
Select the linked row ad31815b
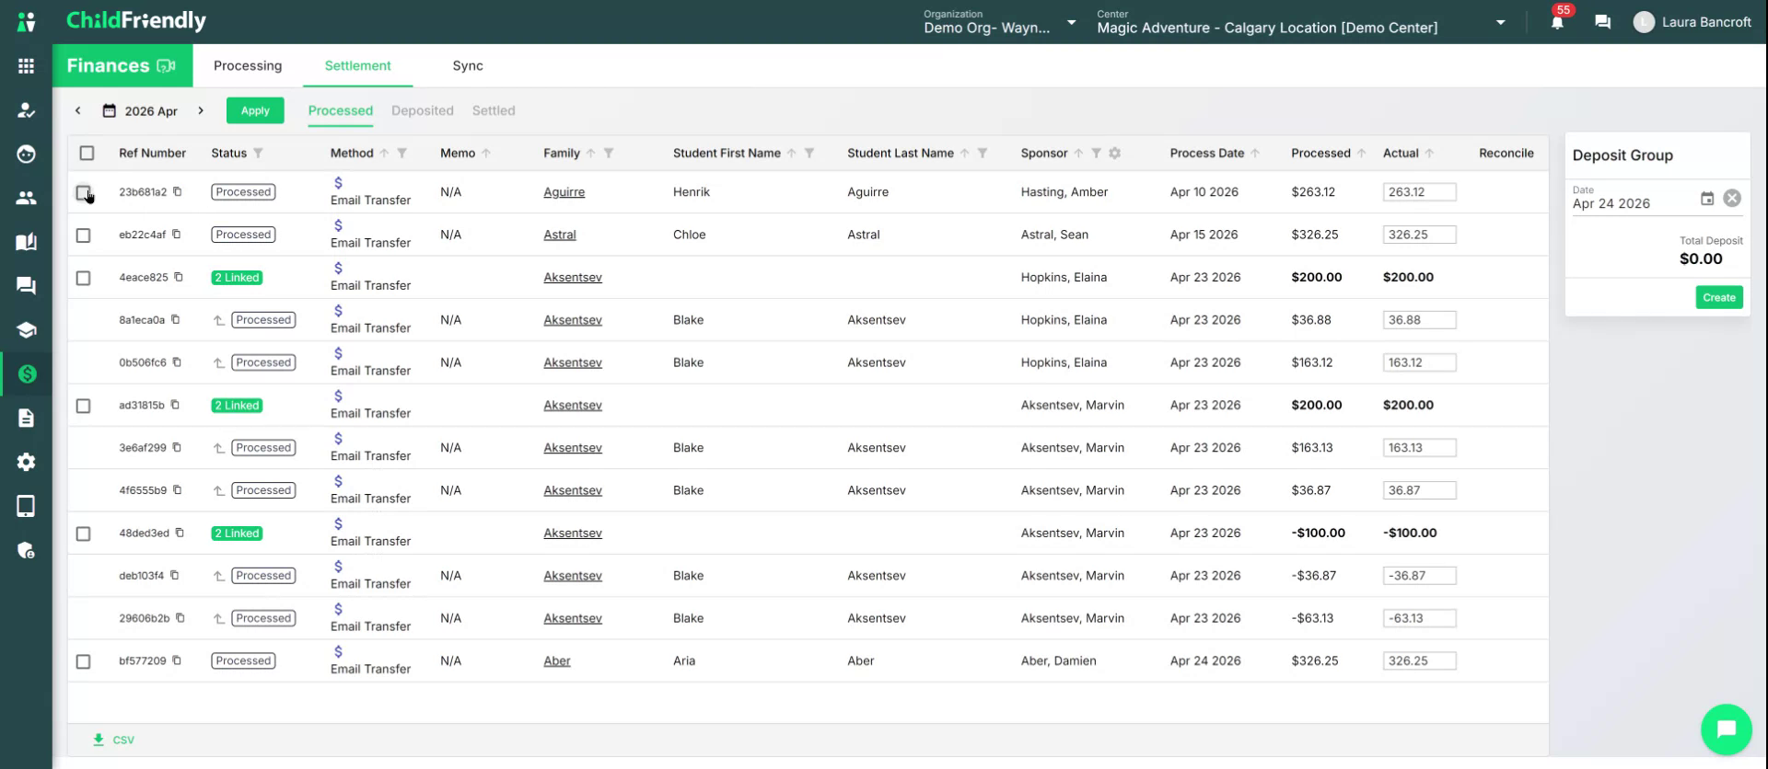pos(83,406)
